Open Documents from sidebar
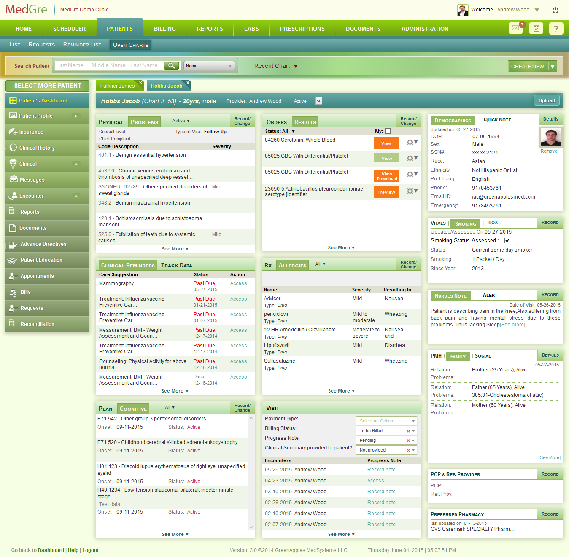The height and width of the screenshot is (557, 569). click(x=47, y=228)
